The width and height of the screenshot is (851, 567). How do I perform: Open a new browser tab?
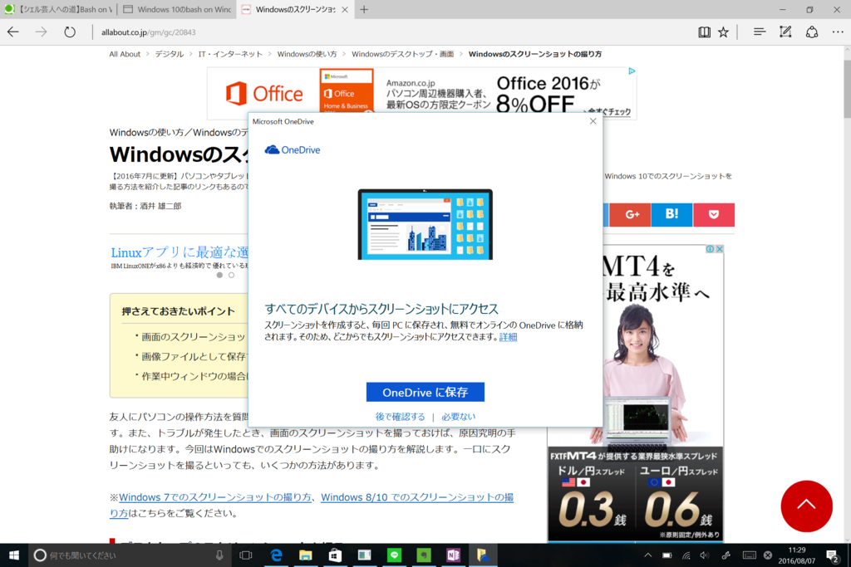[364, 9]
